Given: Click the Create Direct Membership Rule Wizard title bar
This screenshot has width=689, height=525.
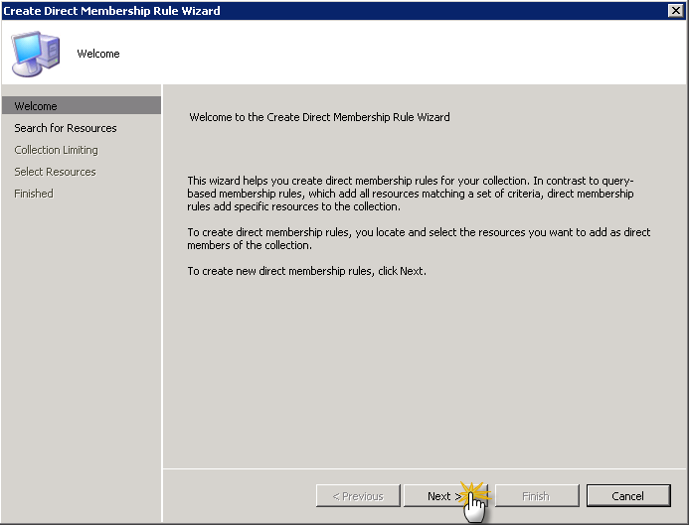Looking at the screenshot, I should [298, 10].
